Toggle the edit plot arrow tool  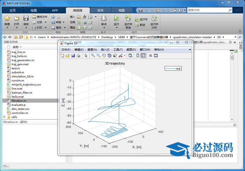(x=86, y=56)
